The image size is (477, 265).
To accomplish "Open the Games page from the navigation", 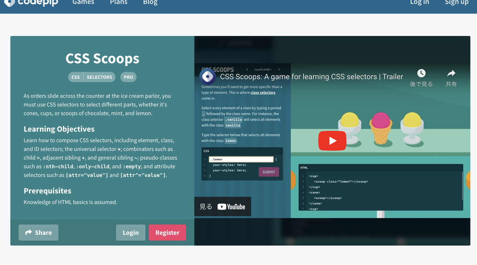I will point(83,2).
